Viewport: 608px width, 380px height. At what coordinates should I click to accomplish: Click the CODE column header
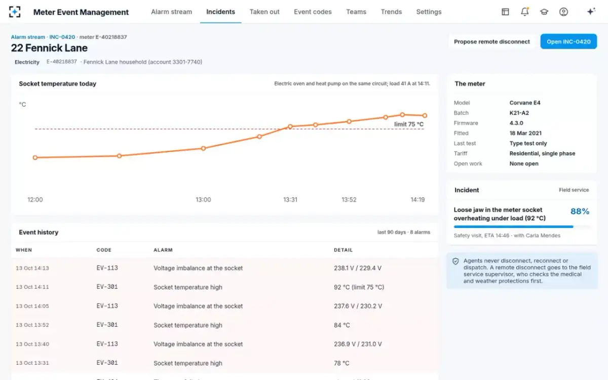click(104, 250)
